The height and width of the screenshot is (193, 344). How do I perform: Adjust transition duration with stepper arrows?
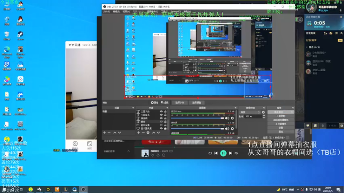(264, 116)
